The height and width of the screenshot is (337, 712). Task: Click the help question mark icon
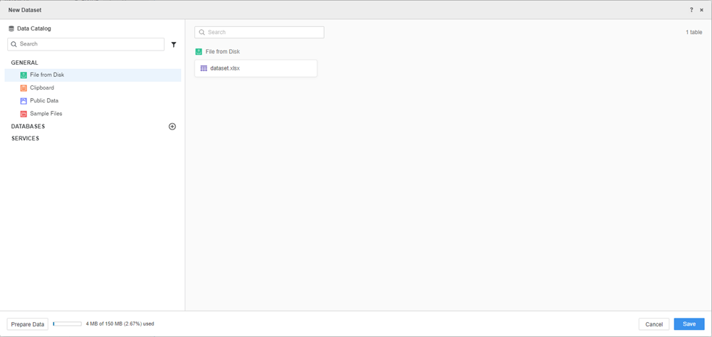[691, 10]
